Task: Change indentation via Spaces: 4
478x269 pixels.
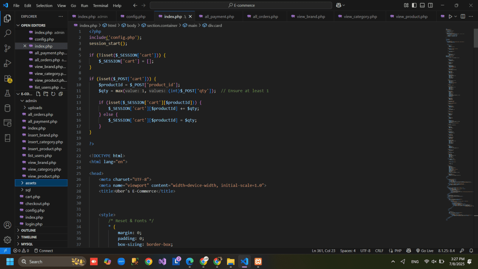Action: [x=348, y=250]
